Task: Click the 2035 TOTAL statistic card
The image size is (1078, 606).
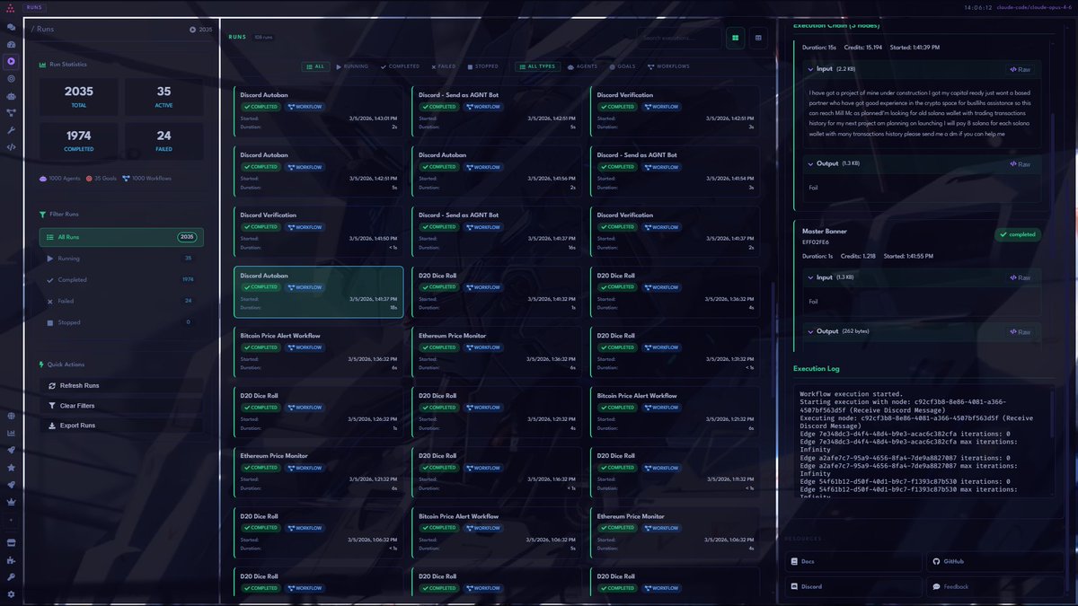Action: tap(79, 96)
